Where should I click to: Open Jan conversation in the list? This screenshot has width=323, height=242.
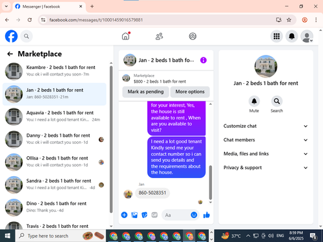(x=54, y=94)
